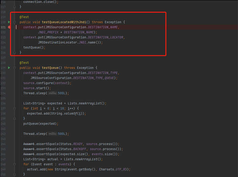Image resolution: width=238 pixels, height=177 pixels.
Task: Click the @Test annotation on line 219
Action: pos(24,17)
